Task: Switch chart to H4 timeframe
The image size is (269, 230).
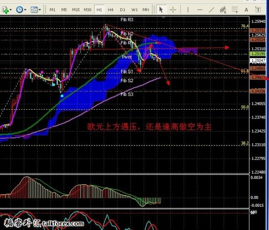Action: pos(110,10)
